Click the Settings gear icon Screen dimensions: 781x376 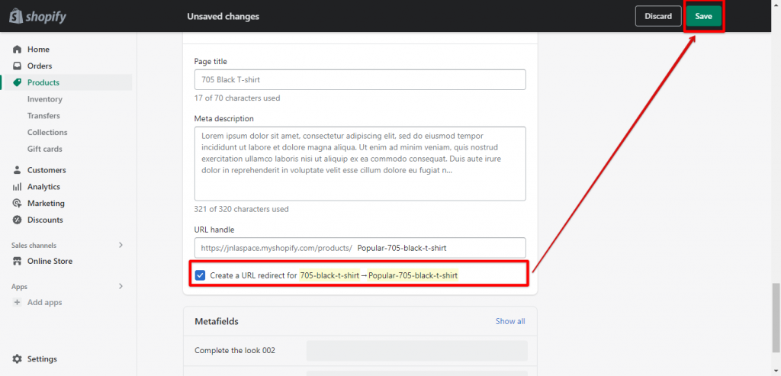click(x=17, y=359)
